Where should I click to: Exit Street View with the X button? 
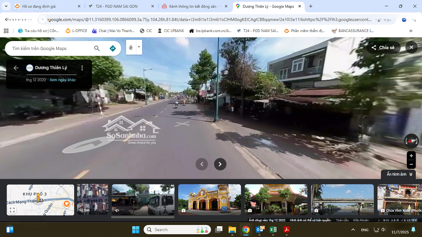pos(411,48)
